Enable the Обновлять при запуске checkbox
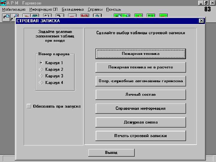The height and width of the screenshot is (162, 216). [29, 106]
